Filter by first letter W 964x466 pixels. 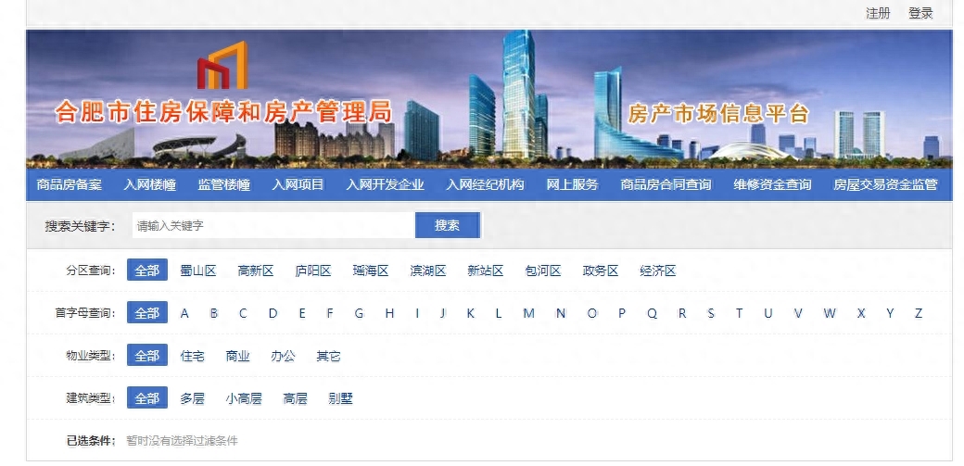(830, 313)
